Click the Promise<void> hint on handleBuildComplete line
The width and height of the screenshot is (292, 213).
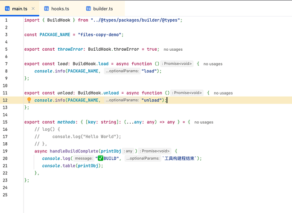(155, 151)
